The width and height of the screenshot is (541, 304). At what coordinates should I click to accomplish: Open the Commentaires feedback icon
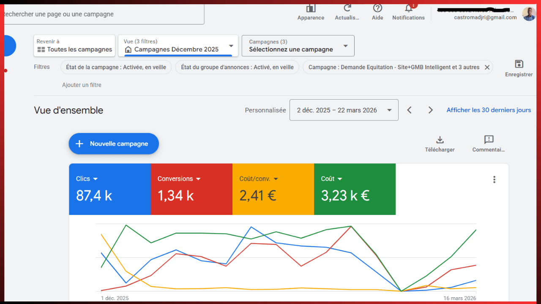pos(489,140)
